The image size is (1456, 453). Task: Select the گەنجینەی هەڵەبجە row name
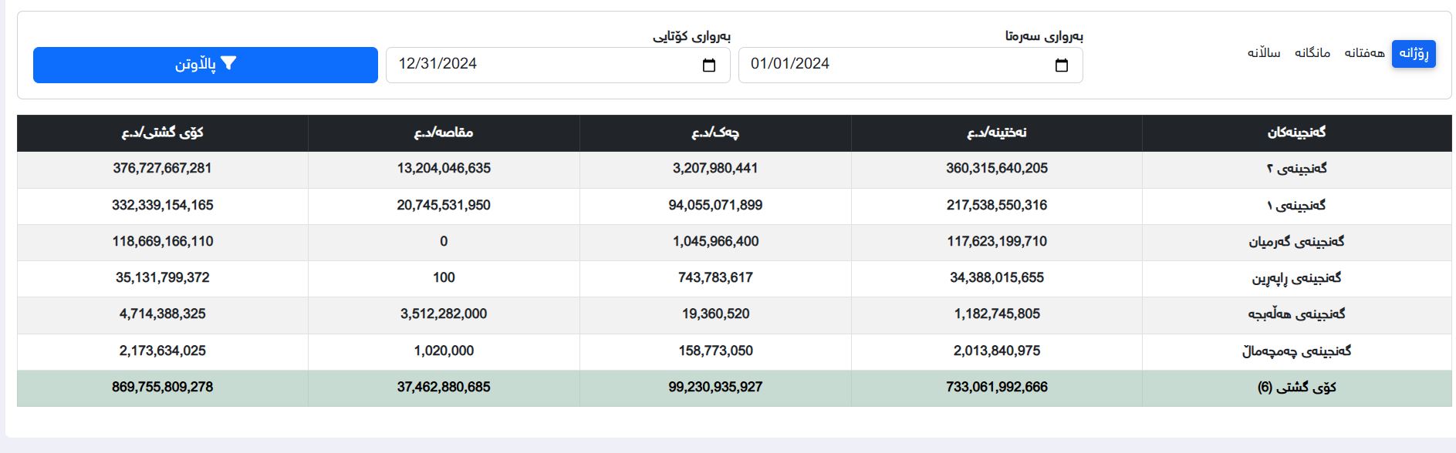(1296, 314)
